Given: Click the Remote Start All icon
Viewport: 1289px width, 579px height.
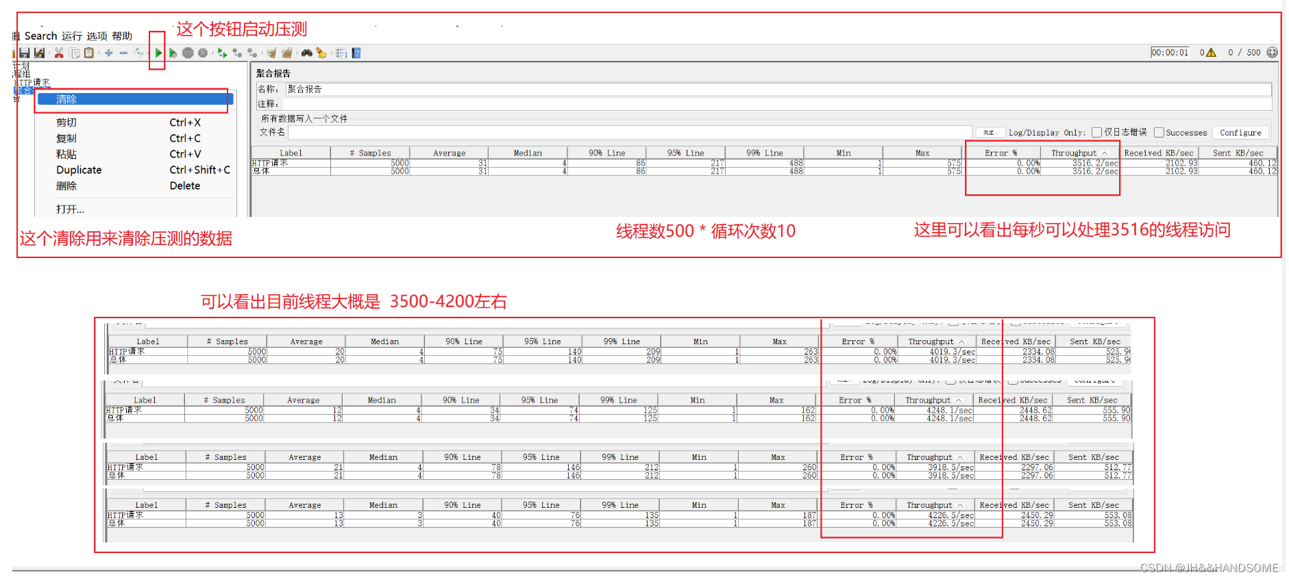Looking at the screenshot, I should tap(237, 53).
